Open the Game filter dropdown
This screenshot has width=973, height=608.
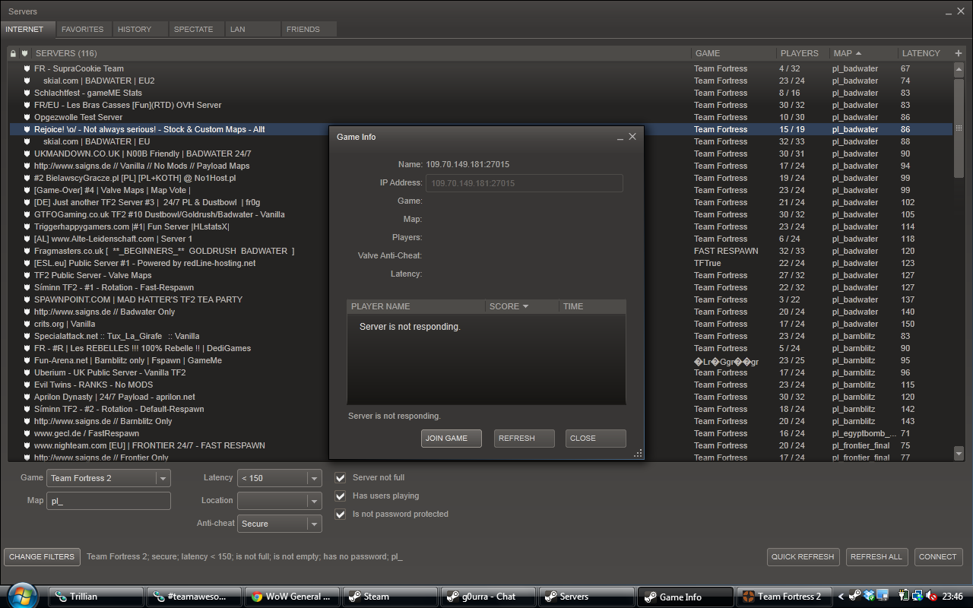pyautogui.click(x=162, y=478)
